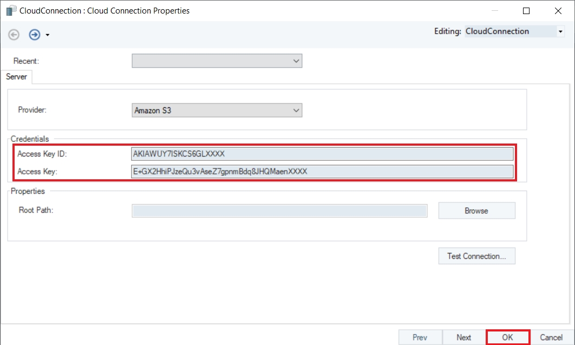This screenshot has height=345, width=575.
Task: Select the Root Path input box
Action: pyautogui.click(x=279, y=211)
